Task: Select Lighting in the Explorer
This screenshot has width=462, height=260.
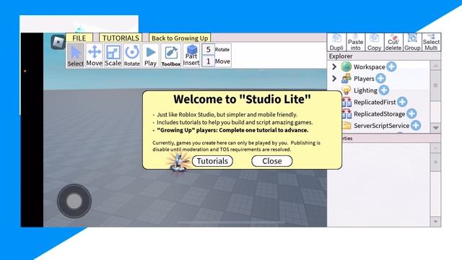Action: (365, 90)
